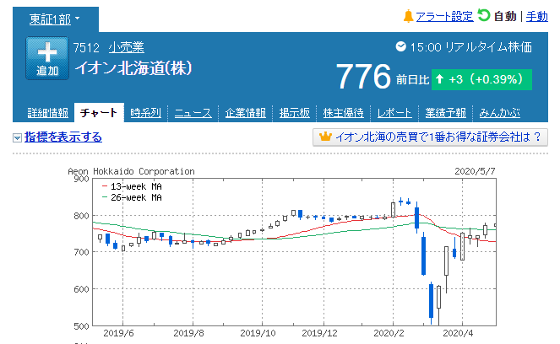This screenshot has width=560, height=344.
Task: Click the chart date 2020/5/7
Action: tap(475, 171)
